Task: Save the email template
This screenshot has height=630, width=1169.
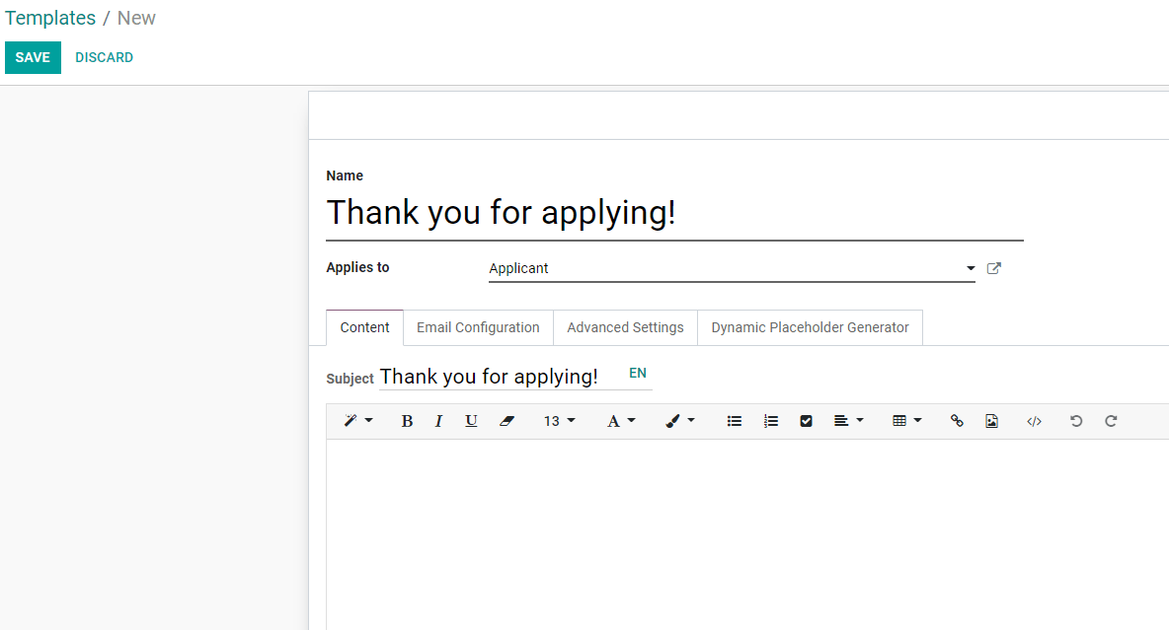Action: 33,57
